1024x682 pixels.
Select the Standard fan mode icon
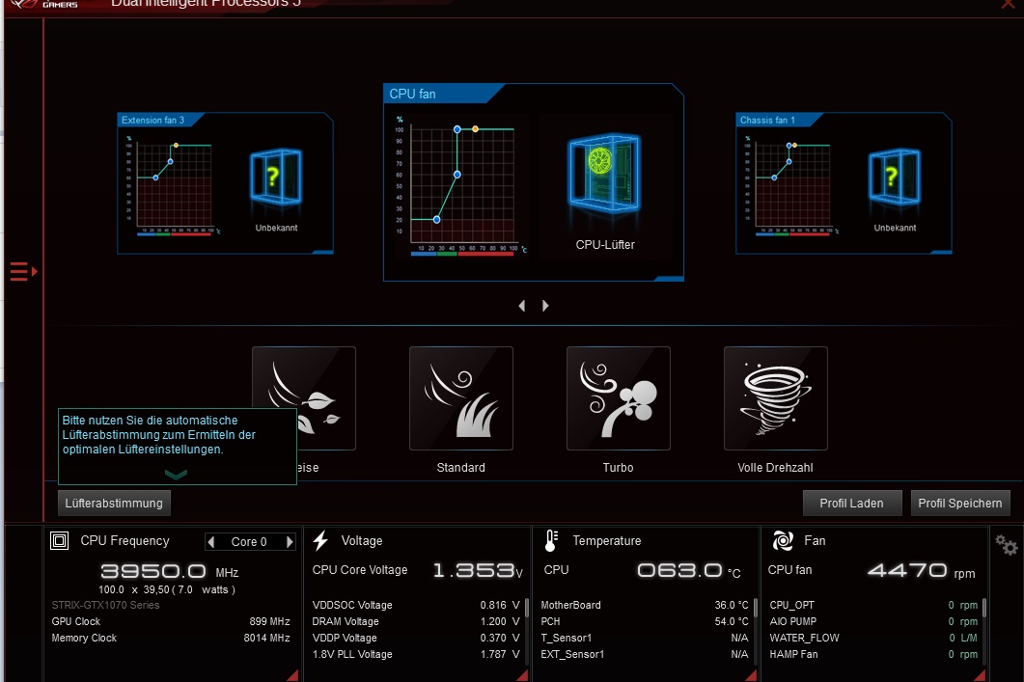click(461, 398)
